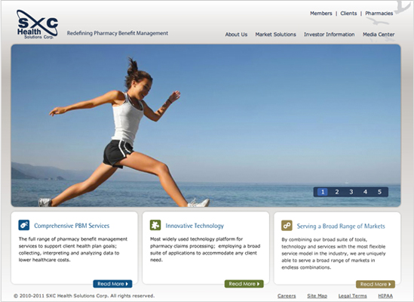
Task: Open the Pharmacies link at top
Action: [x=379, y=14]
